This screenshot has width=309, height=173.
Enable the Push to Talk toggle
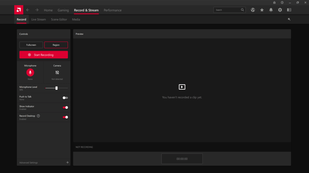click(65, 98)
